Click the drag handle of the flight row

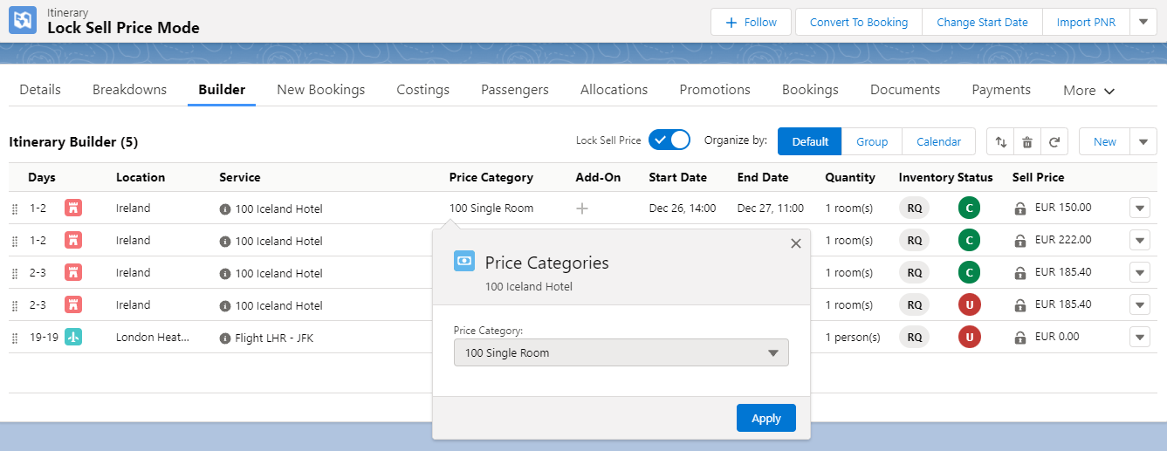pos(15,338)
